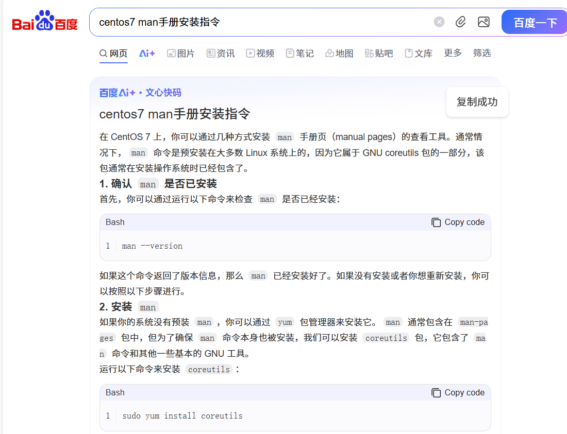Copy code for man --version block
This screenshot has width=567, height=434.
pos(458,222)
